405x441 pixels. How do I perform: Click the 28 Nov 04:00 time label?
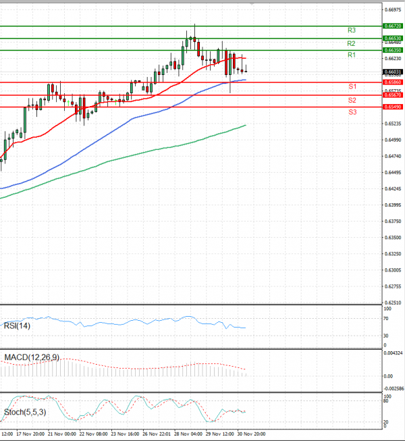[188, 434]
